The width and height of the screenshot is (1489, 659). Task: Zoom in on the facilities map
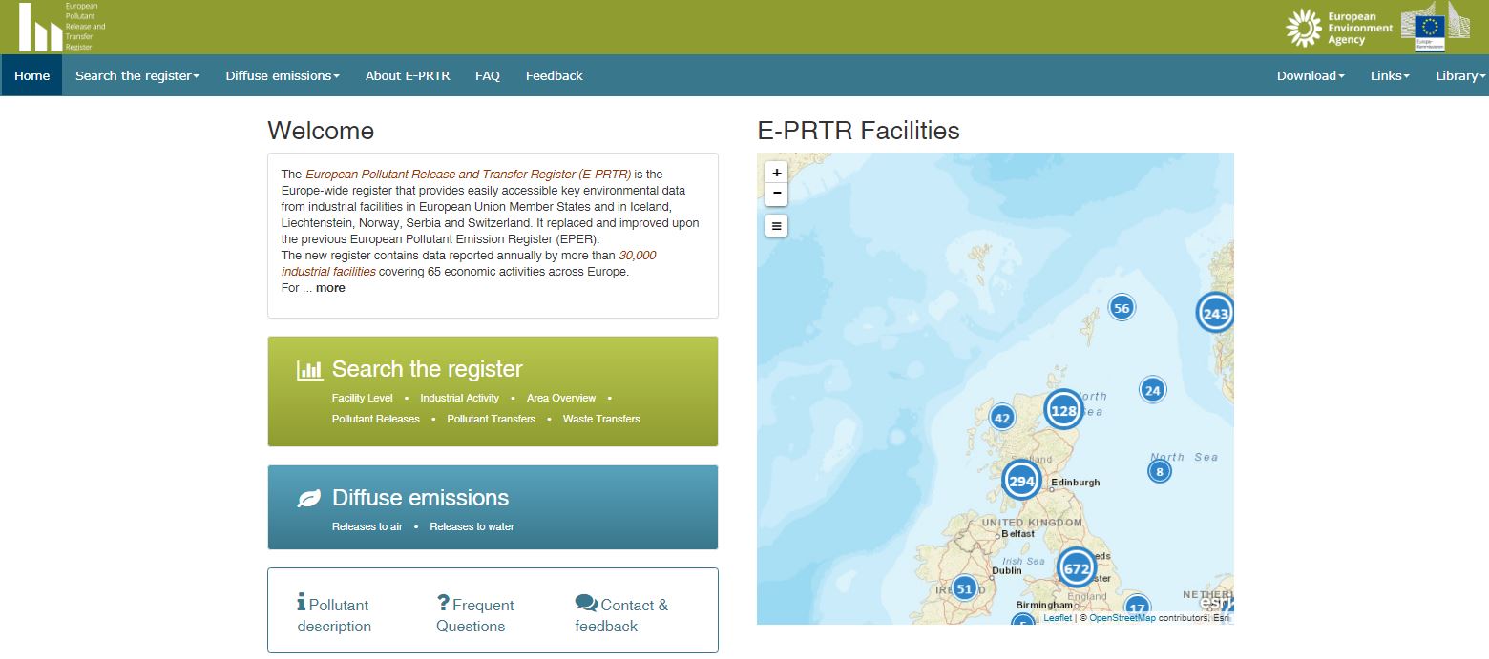[x=777, y=173]
